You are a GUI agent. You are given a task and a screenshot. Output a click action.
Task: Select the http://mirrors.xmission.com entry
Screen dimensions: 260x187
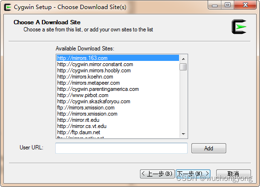point(118,114)
